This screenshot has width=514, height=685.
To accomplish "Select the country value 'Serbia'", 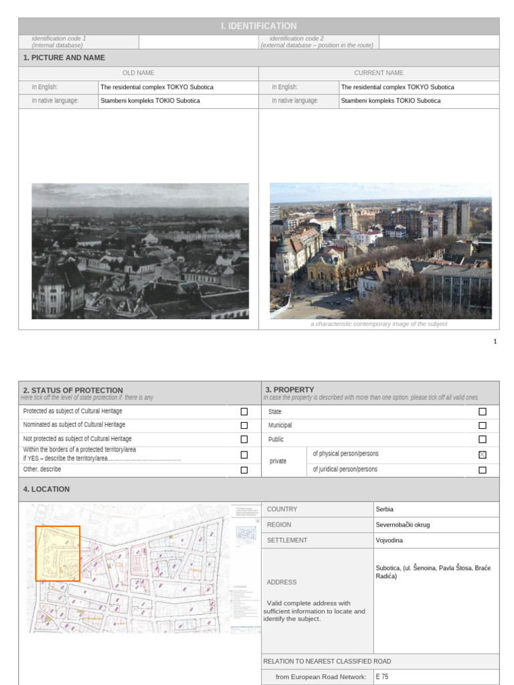I will pyautogui.click(x=384, y=509).
